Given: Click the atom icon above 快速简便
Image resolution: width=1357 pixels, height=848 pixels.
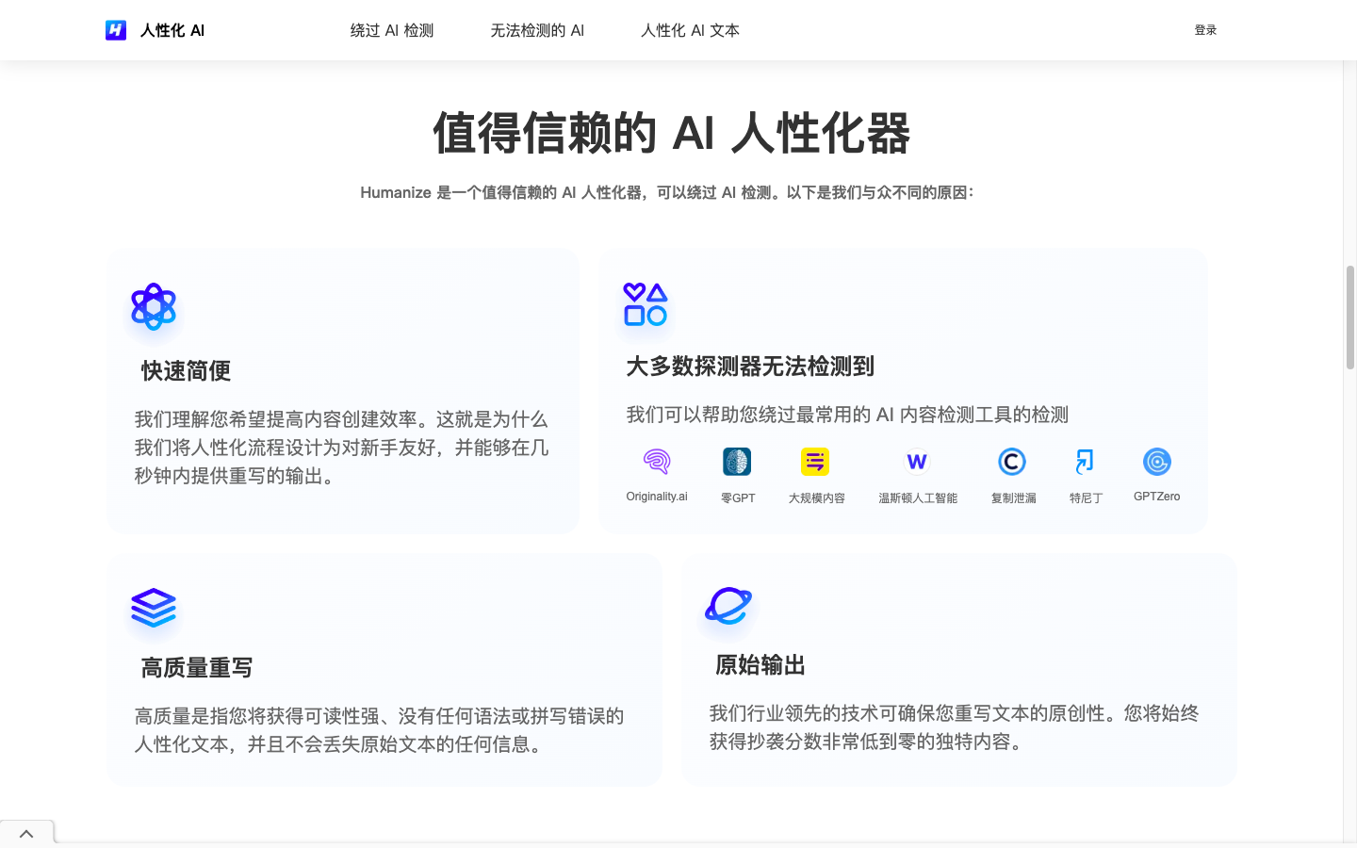Looking at the screenshot, I should coord(154,306).
